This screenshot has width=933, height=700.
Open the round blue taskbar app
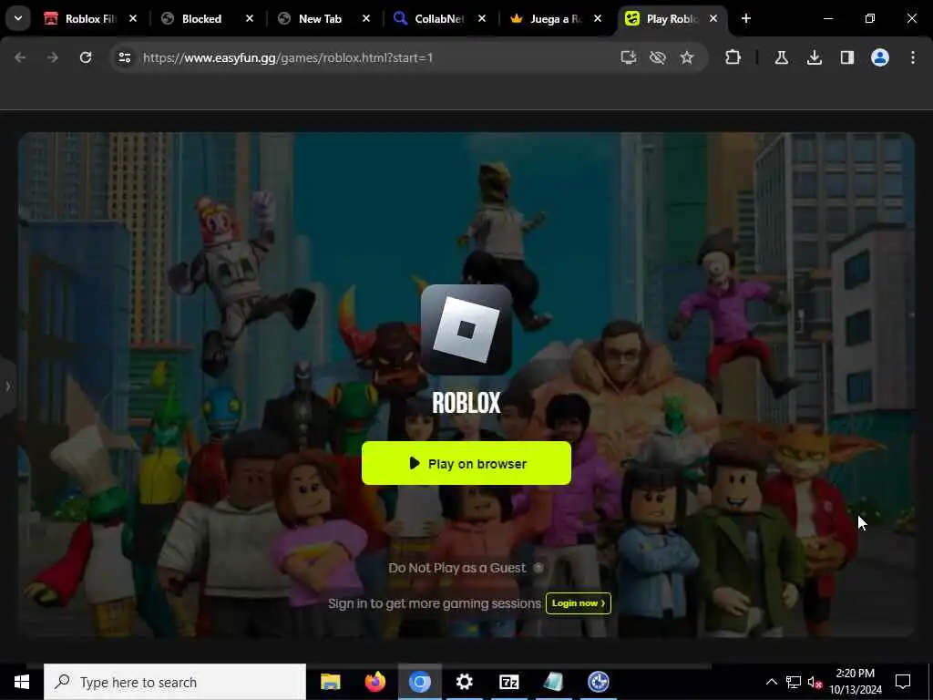pyautogui.click(x=598, y=682)
